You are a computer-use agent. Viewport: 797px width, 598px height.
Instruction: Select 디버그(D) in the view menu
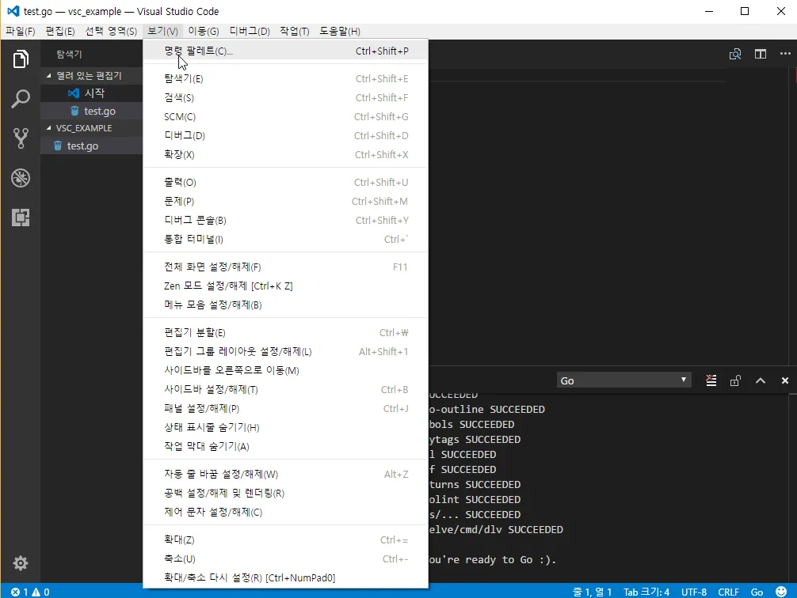click(286, 135)
